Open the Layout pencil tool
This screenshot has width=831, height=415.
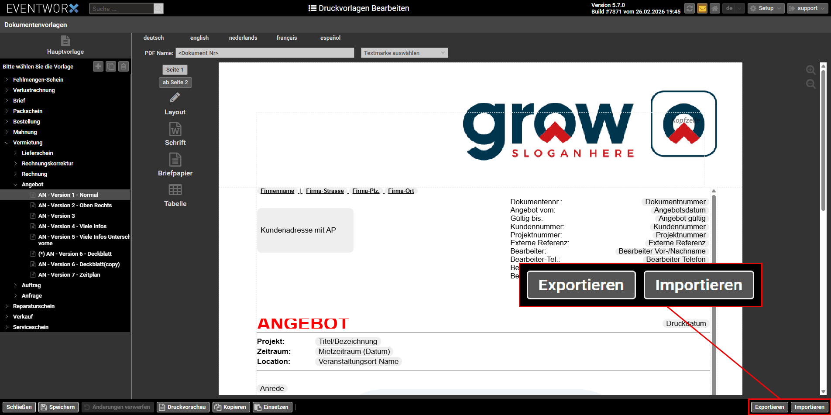[175, 103]
